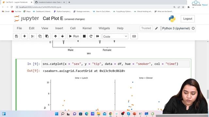
Task: Bookmark this page with star icon
Action: [x=183, y=7]
